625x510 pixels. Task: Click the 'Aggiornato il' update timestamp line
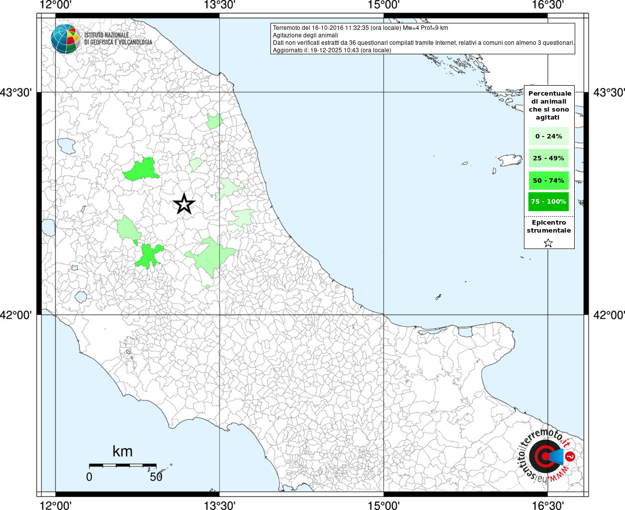pyautogui.click(x=332, y=50)
